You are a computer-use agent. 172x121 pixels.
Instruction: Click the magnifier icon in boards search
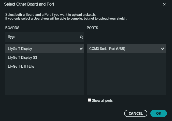pyautogui.click(x=81, y=37)
